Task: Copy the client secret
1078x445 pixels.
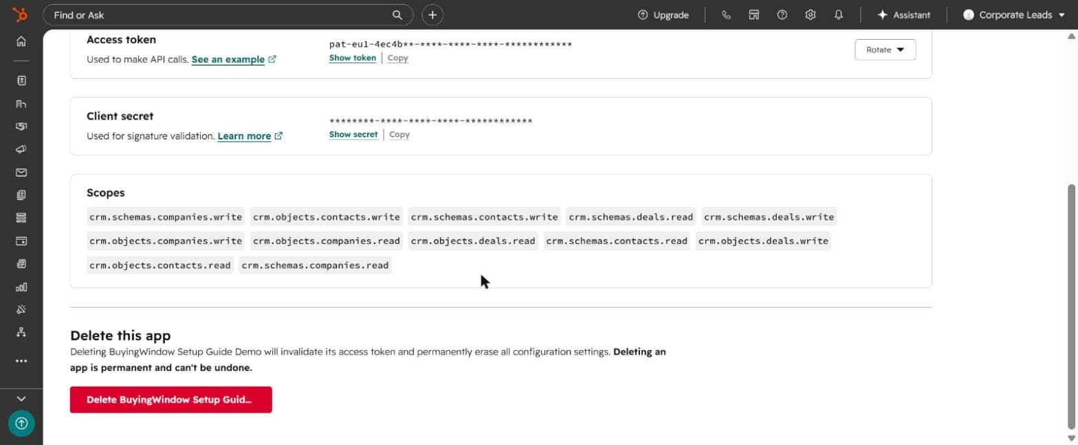Action: point(399,135)
